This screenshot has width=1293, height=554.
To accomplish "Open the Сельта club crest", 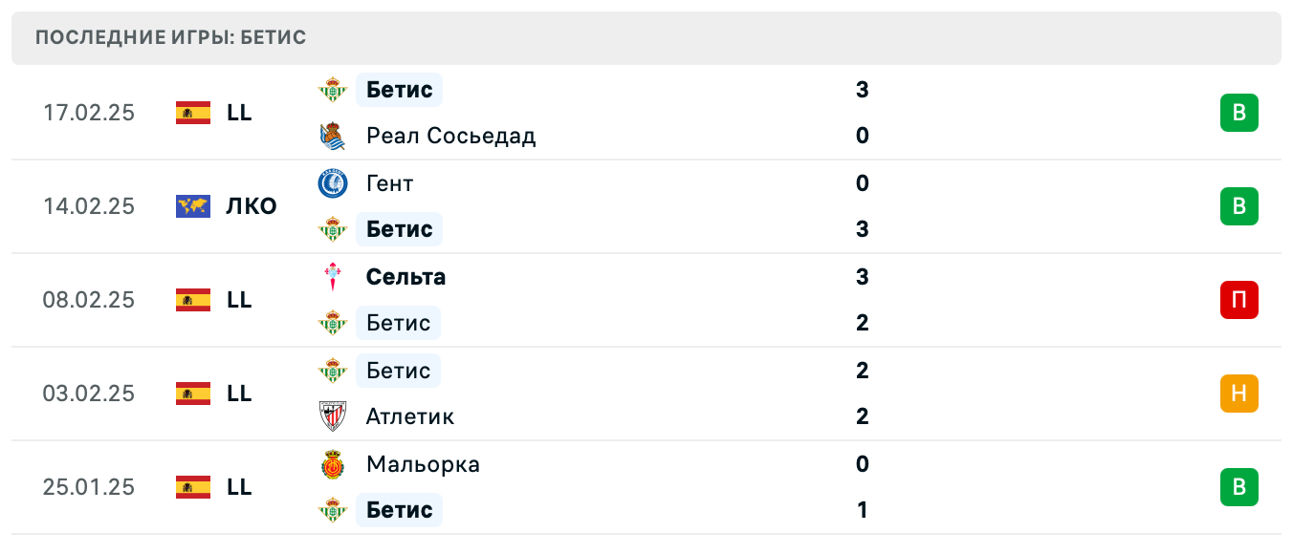I will [x=332, y=277].
